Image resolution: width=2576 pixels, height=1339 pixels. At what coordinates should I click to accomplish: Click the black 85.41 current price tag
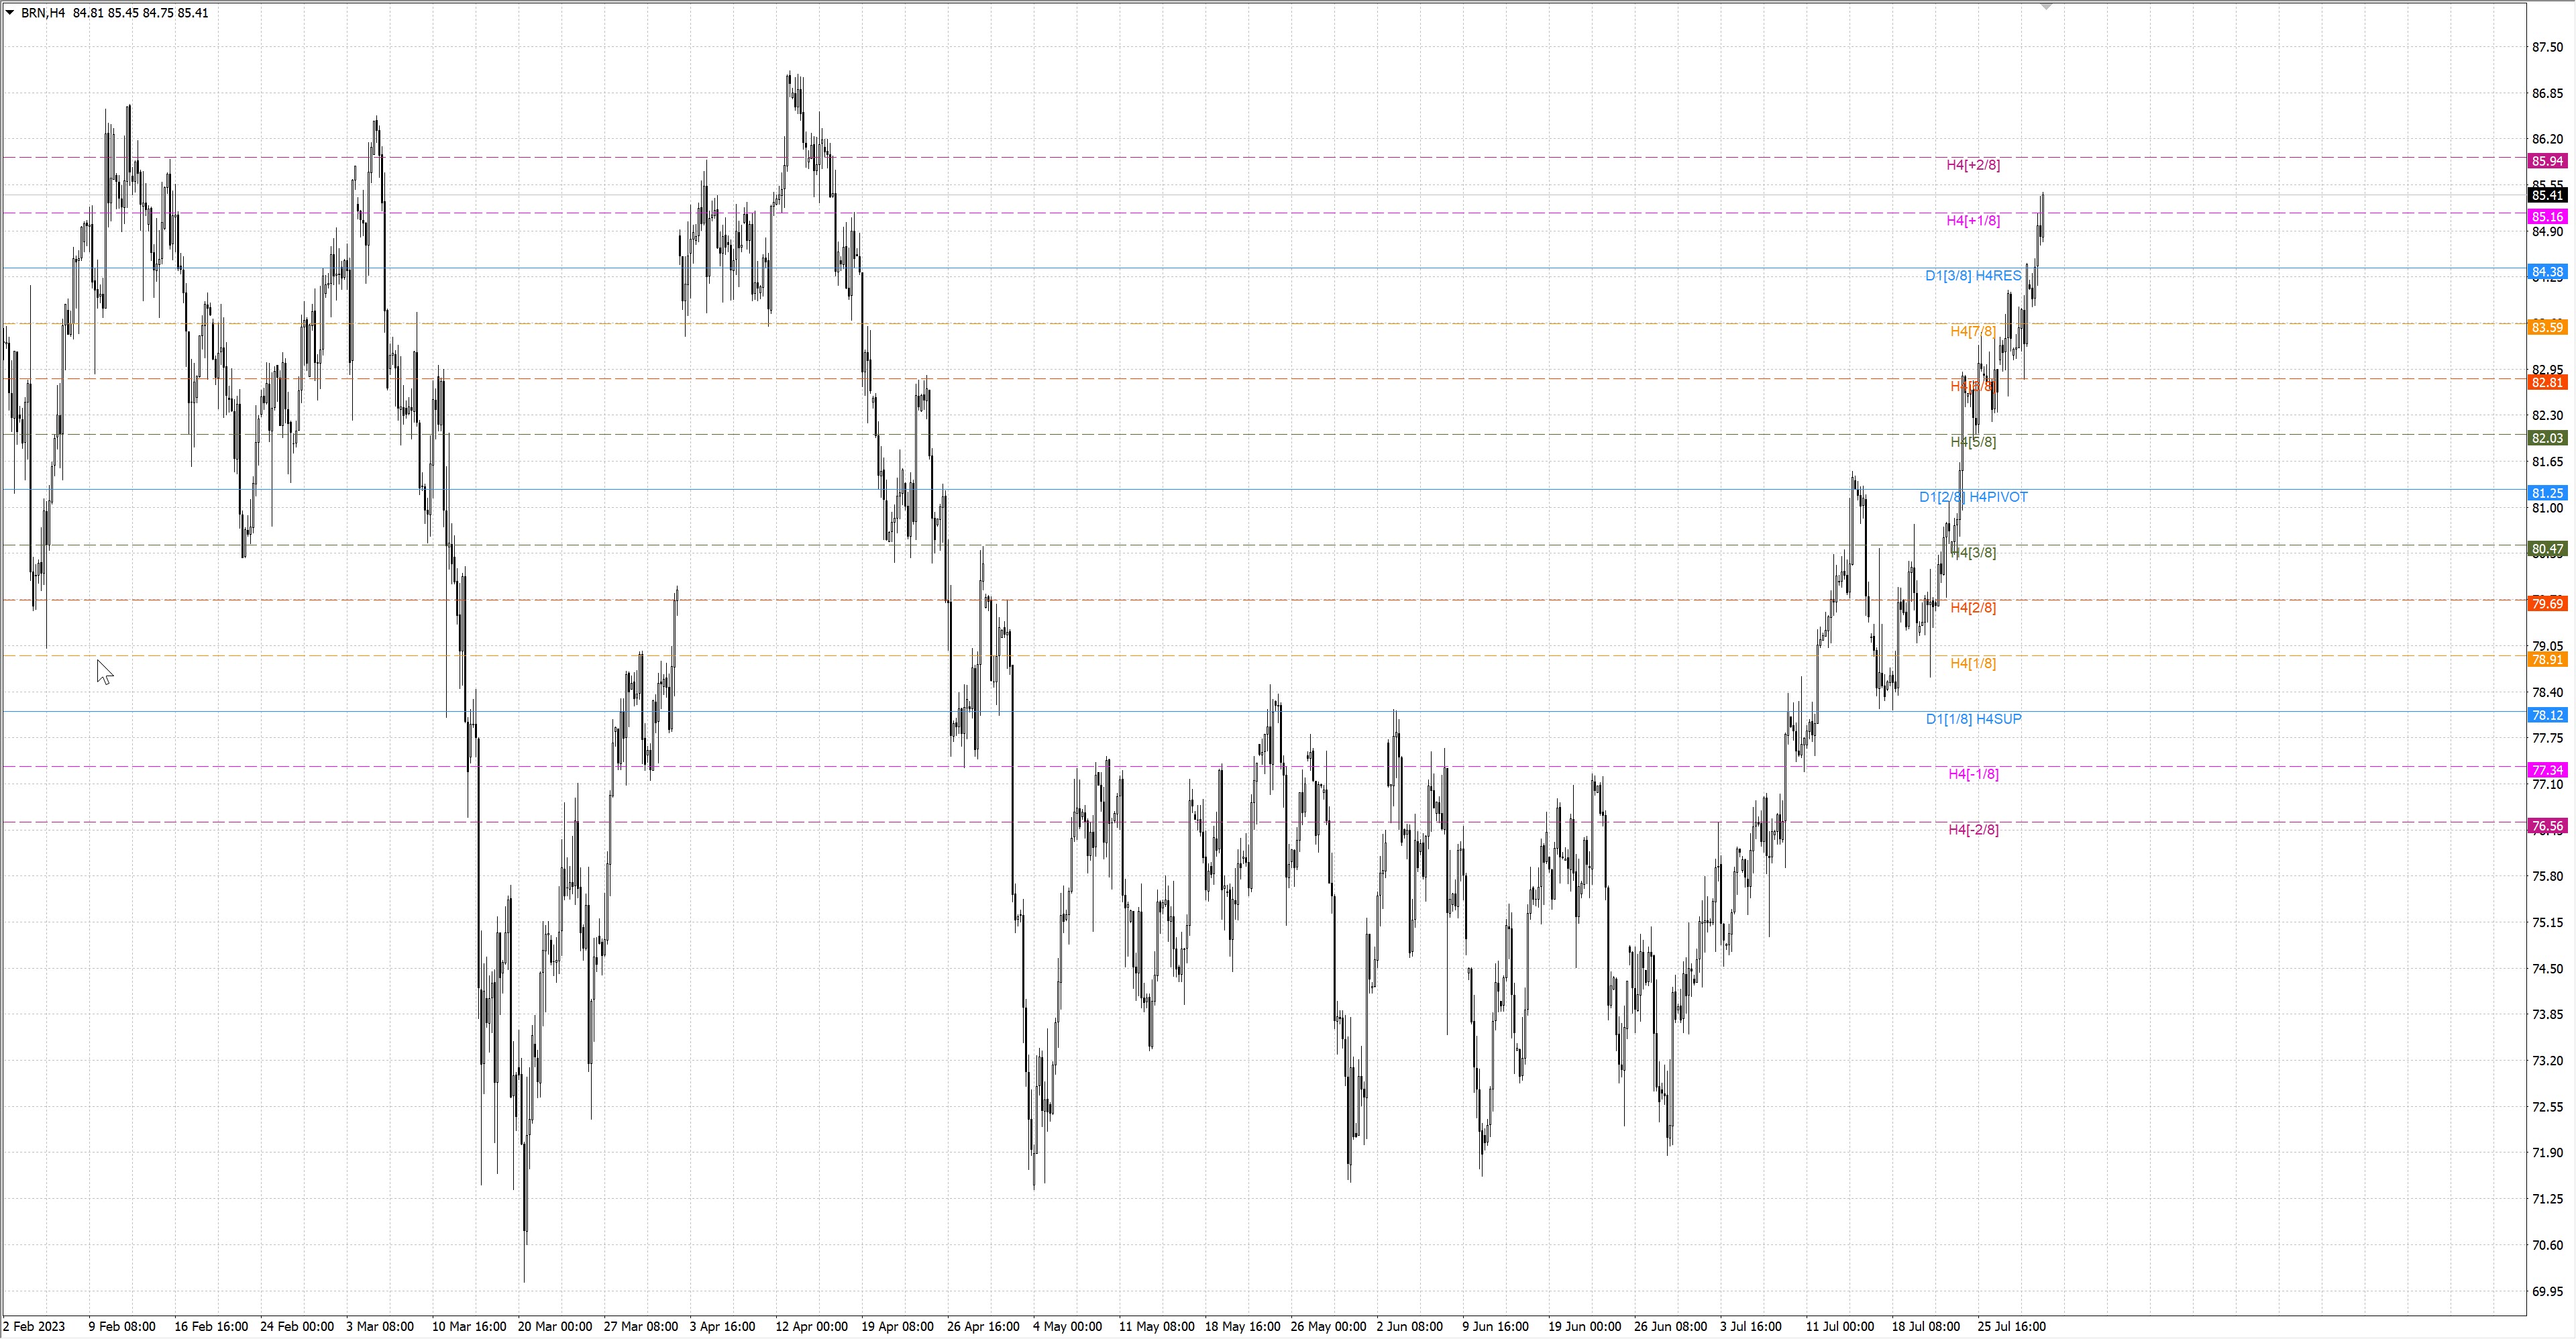pos(2546,195)
